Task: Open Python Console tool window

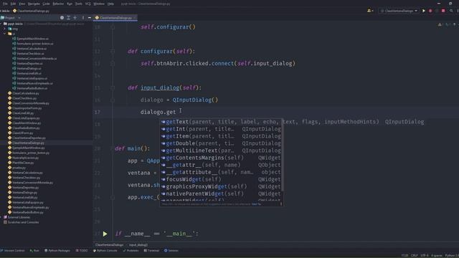Action: 105,251
